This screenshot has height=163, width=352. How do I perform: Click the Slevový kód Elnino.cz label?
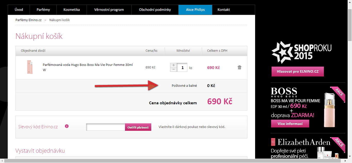(38, 127)
